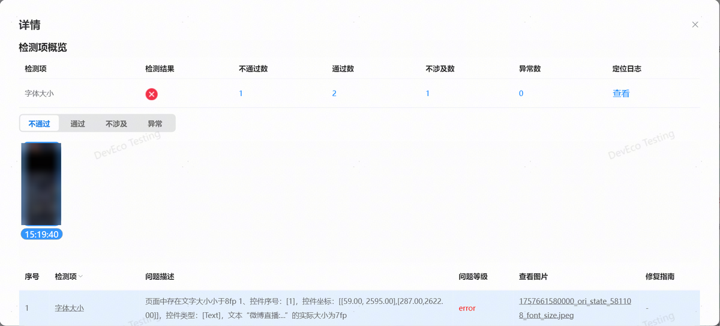Close the 详情 dialog with the X icon
Screen dimensions: 720x326
(695, 25)
